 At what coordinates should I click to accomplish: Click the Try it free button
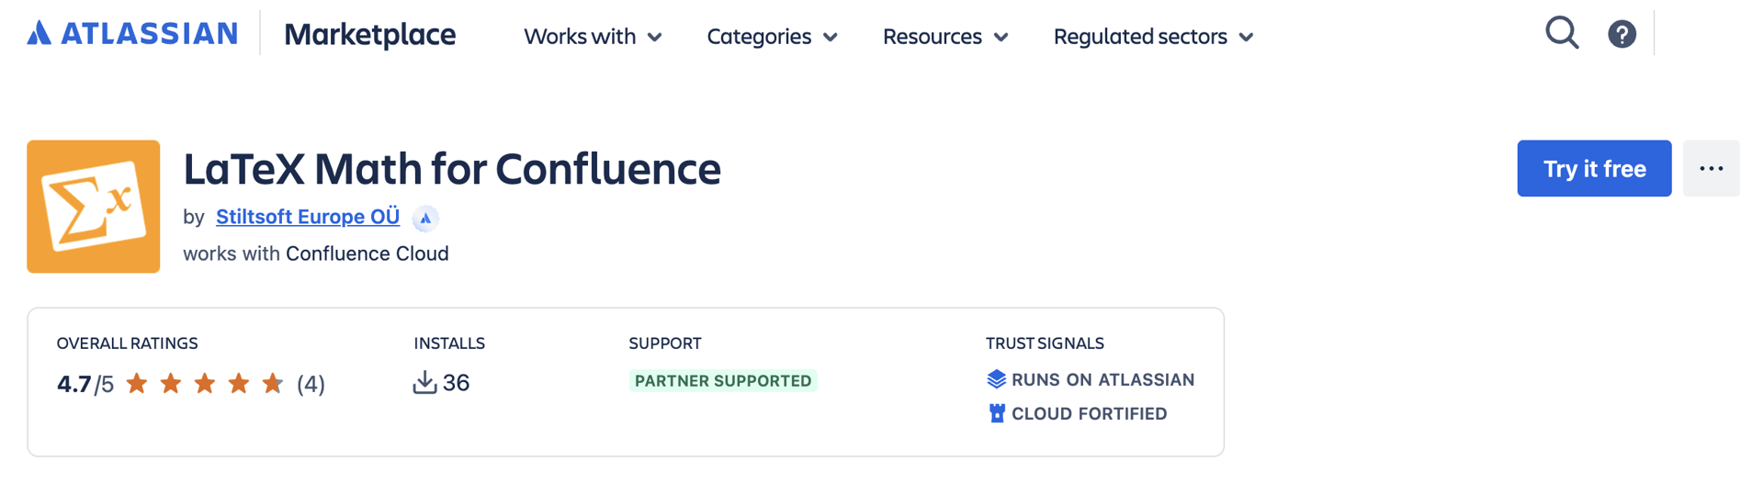coord(1594,168)
